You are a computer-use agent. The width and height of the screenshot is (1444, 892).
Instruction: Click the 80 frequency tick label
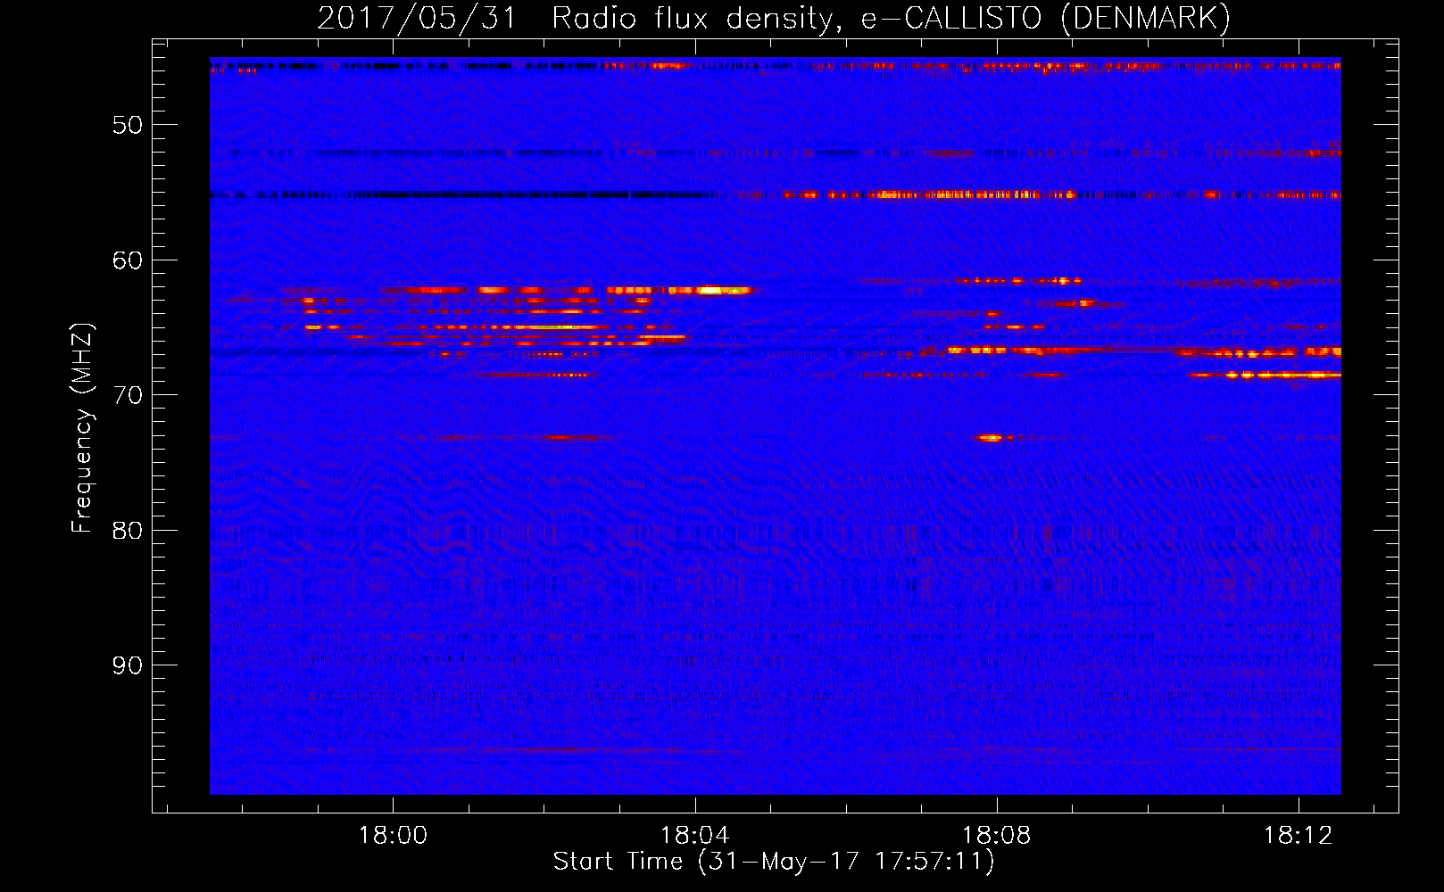pos(128,531)
